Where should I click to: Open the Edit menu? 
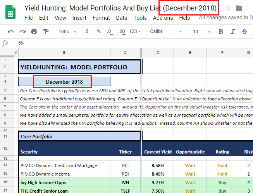coord(43,18)
